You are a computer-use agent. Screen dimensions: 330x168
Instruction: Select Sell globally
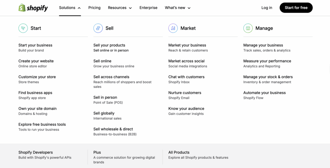click(x=104, y=113)
